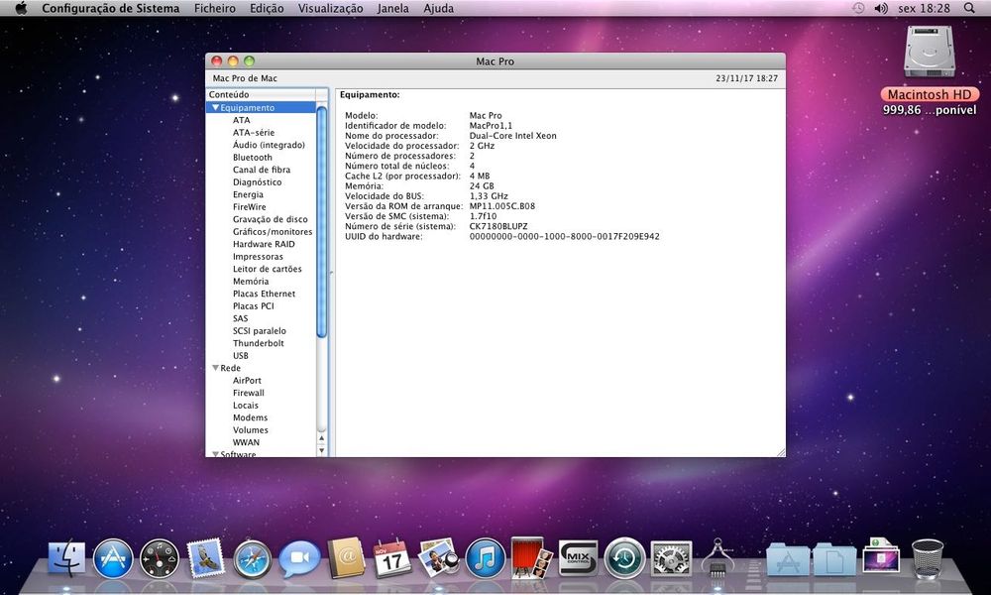Open the Ajuda menu
This screenshot has height=595, width=991.
(x=439, y=8)
